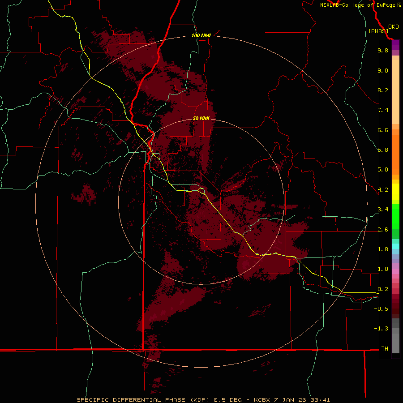The image size is (403, 403).
Task: Pick the orange segment of the color bar
Action: coord(395,155)
